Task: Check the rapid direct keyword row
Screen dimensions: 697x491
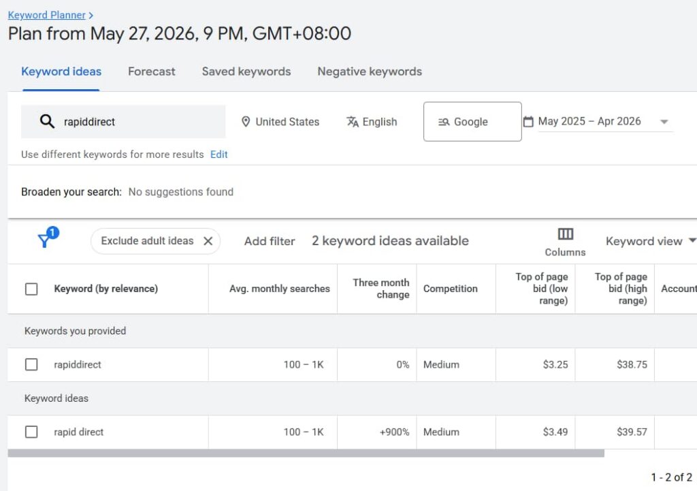Action: pos(31,432)
